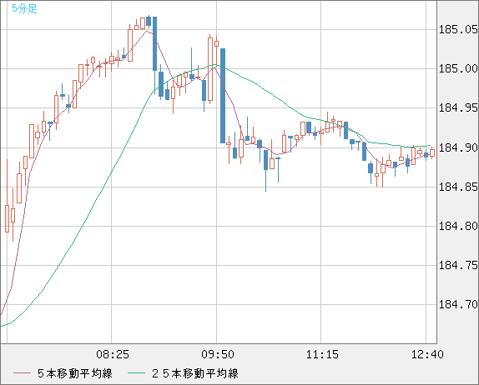This screenshot has height=385, width=479.
Task: Select the 184.95 price axis label
Action: pos(458,107)
